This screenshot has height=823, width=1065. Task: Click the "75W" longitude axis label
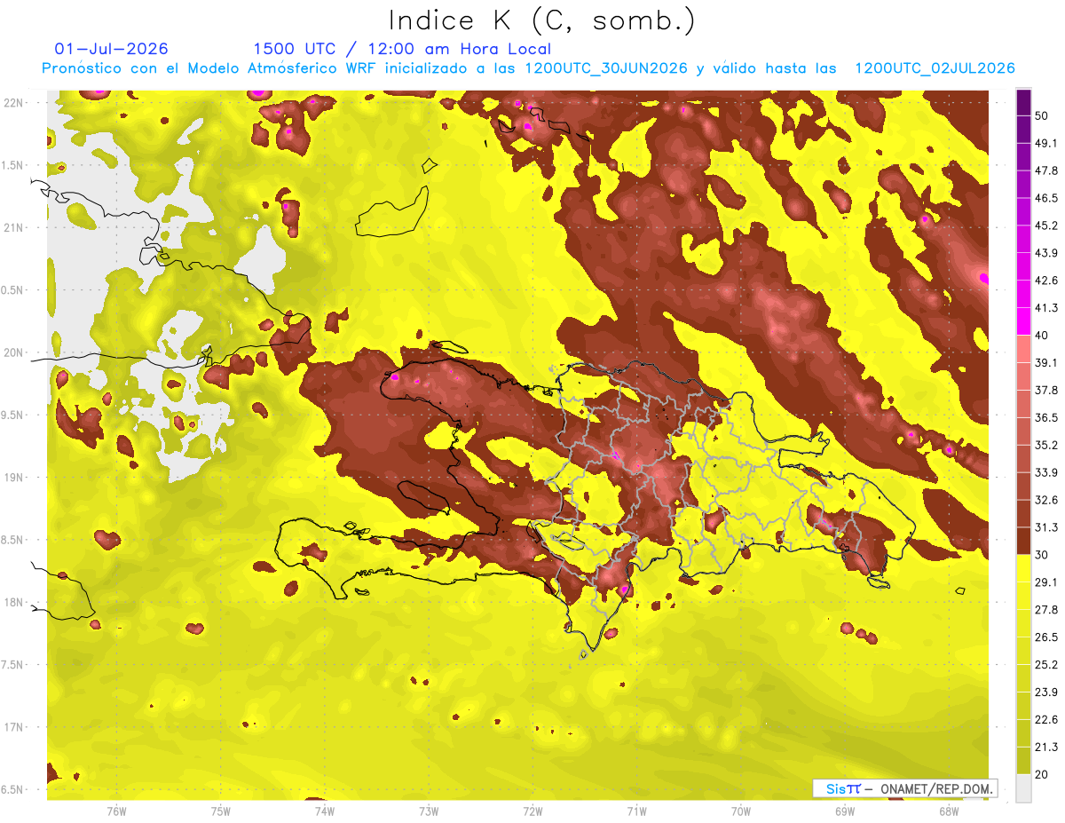221,811
